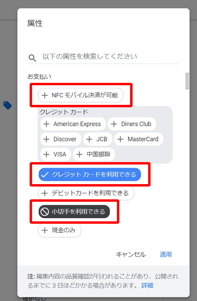Click the checkmark on クレジットカードを利用できる chip
Image resolution: width=197 pixels, height=301 pixels.
[44, 175]
